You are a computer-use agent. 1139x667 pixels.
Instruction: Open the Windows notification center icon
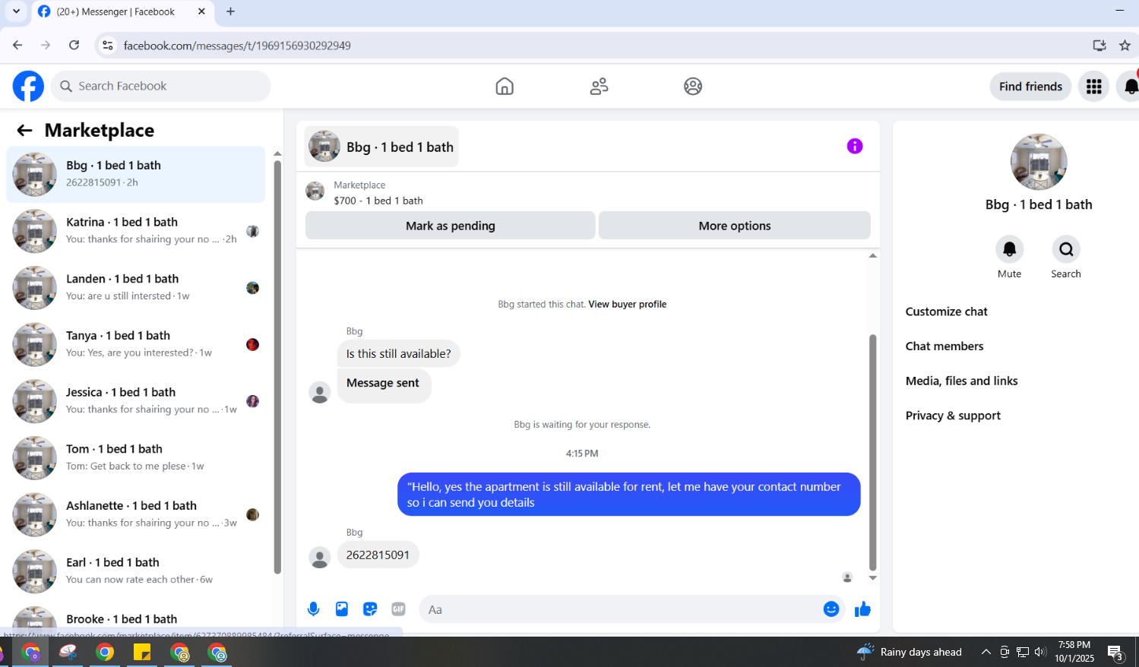1115,653
